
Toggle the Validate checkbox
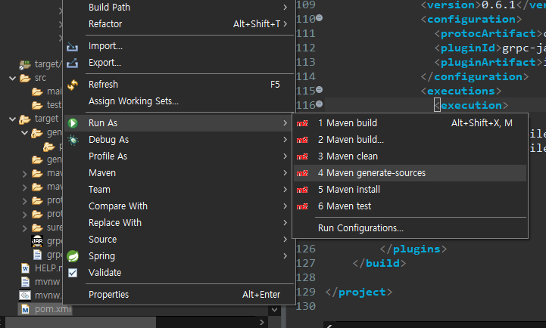point(73,273)
